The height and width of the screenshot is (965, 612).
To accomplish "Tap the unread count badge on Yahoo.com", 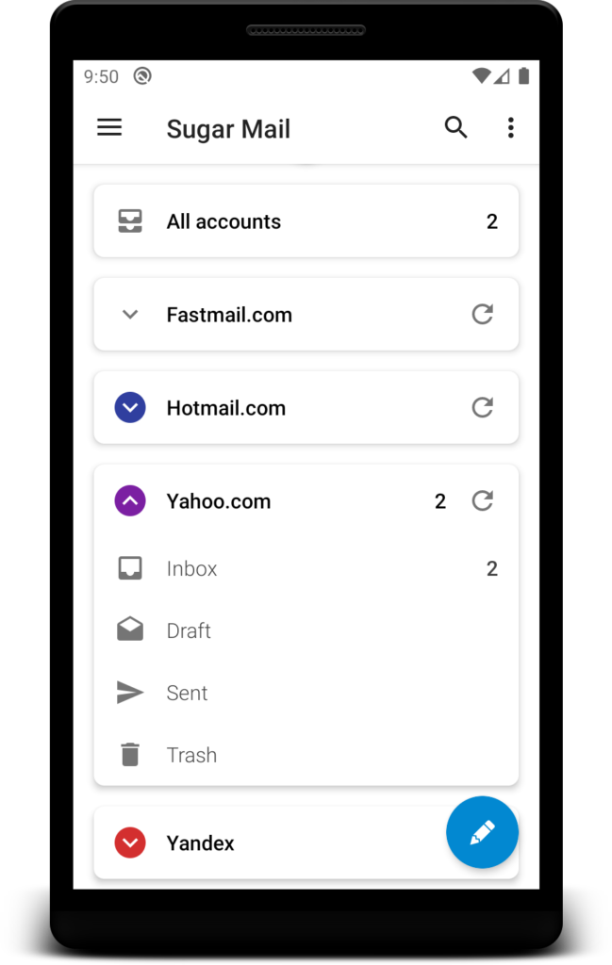I will pos(439,500).
